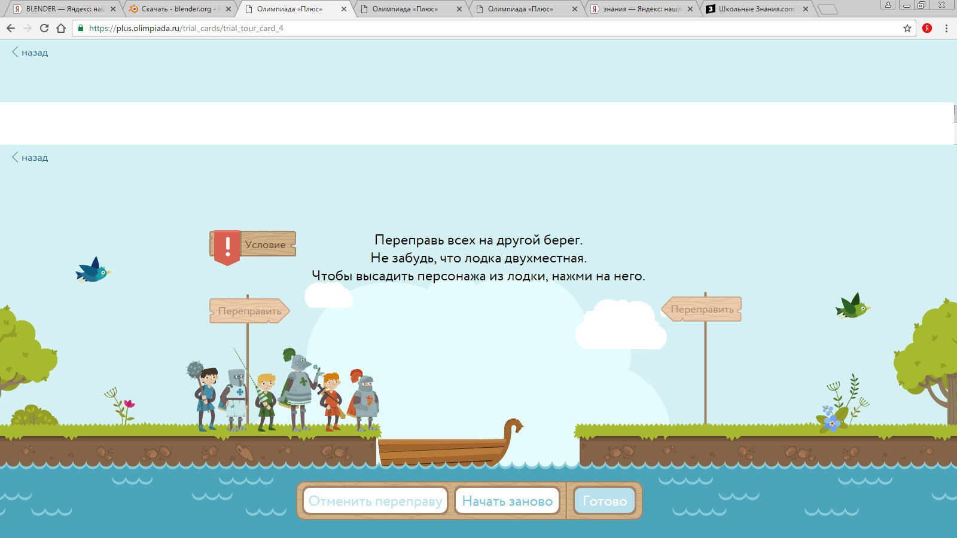Select the tall knight with green plume

[298, 390]
